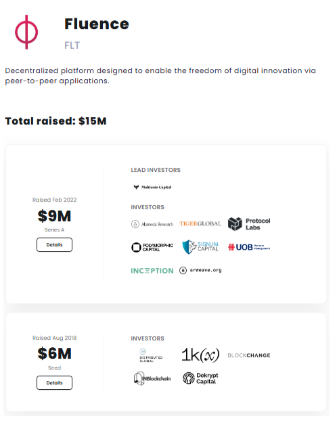Select the Alameda Research investor logo
The width and height of the screenshot is (335, 423).
152,224
